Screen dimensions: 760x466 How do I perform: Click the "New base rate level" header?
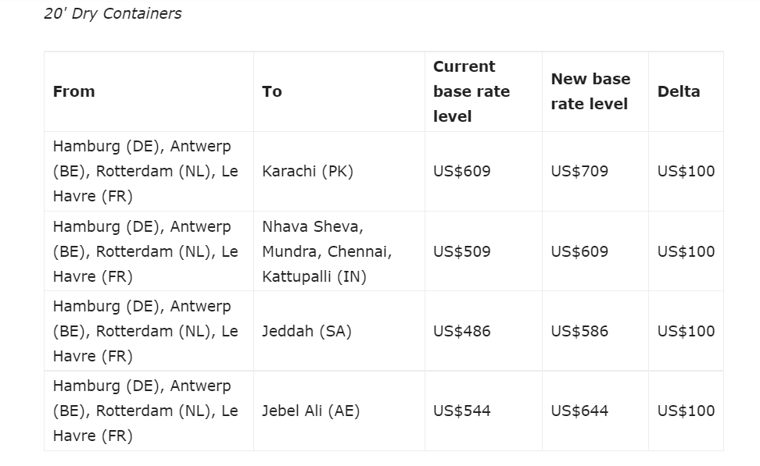(x=590, y=91)
